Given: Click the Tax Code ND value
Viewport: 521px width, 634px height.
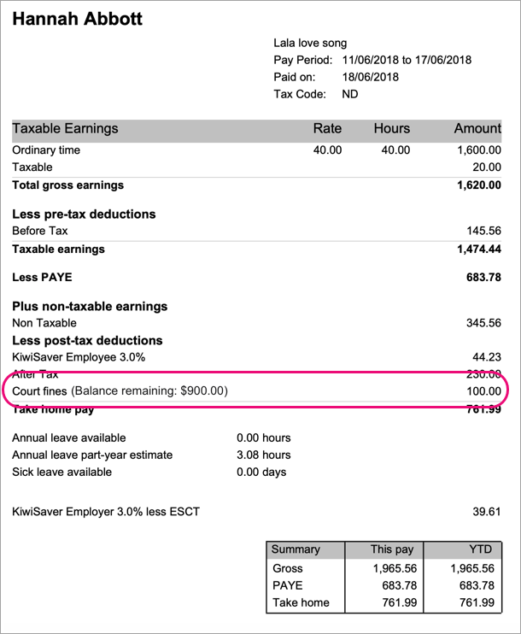Looking at the screenshot, I should click(x=349, y=94).
